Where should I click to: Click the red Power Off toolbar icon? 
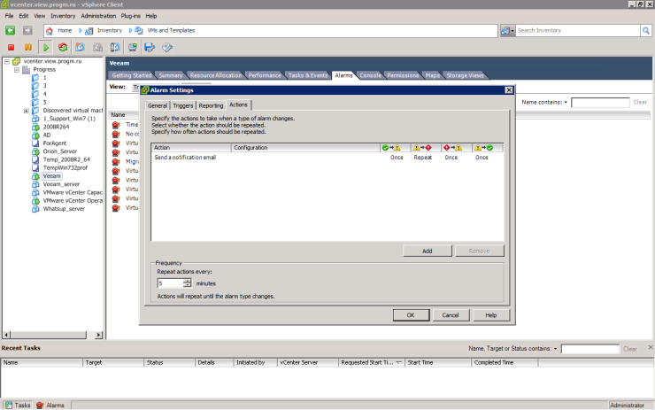(x=11, y=47)
